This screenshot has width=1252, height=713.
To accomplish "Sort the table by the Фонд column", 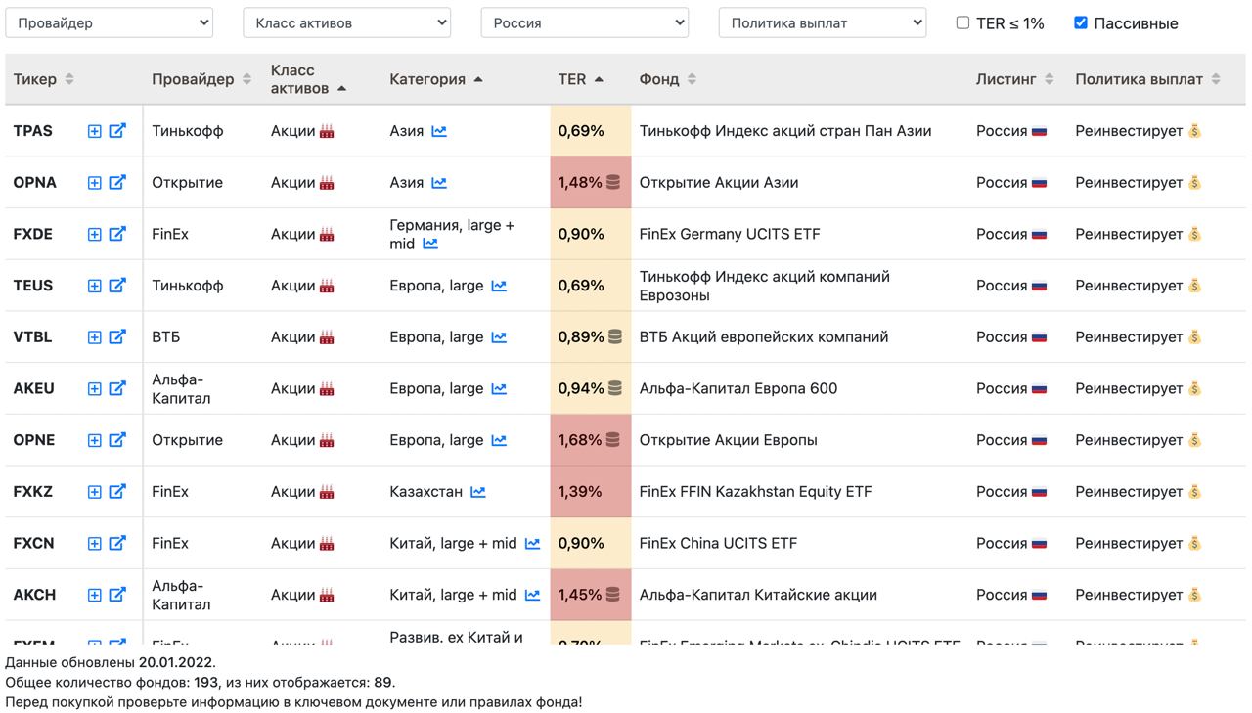I will (668, 79).
